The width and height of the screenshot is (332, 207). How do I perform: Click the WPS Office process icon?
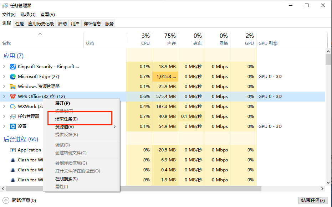(x=13, y=97)
